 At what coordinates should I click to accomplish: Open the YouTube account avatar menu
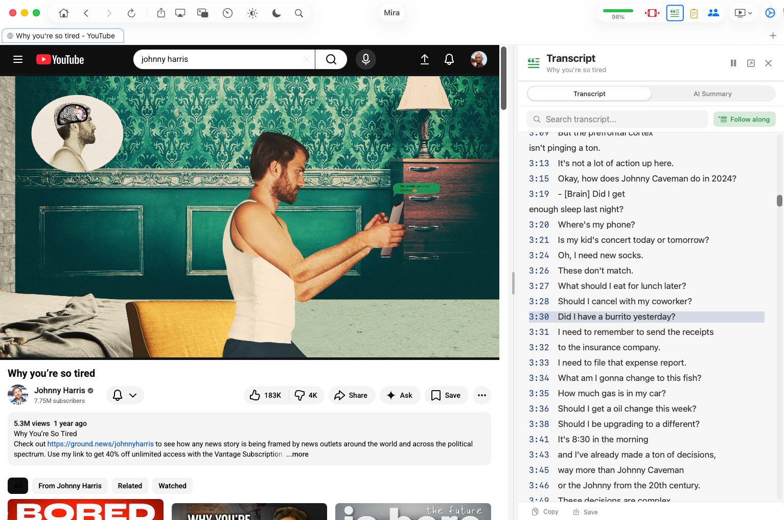click(479, 59)
